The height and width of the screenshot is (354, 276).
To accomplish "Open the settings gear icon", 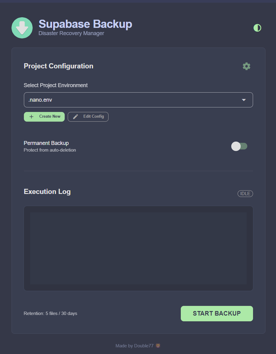I will coord(246,66).
